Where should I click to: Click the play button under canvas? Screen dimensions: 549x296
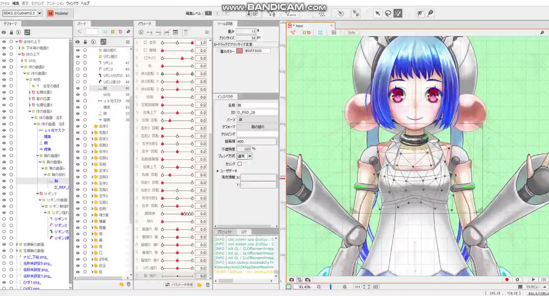tap(533, 279)
